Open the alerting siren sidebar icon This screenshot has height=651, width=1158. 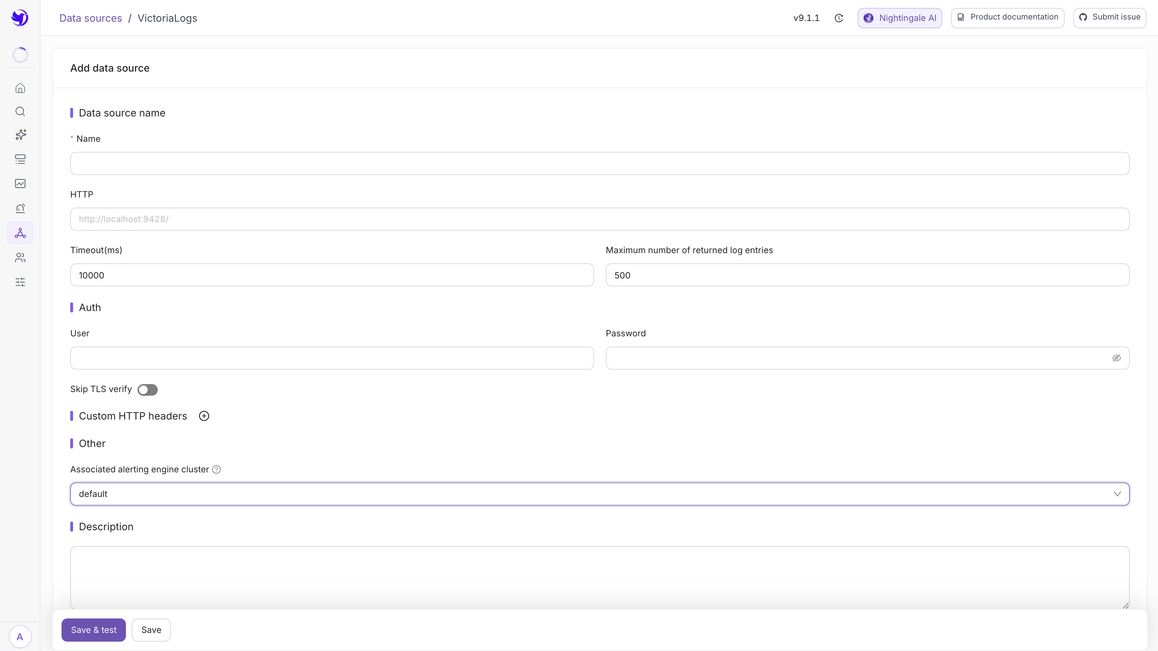pyautogui.click(x=20, y=208)
